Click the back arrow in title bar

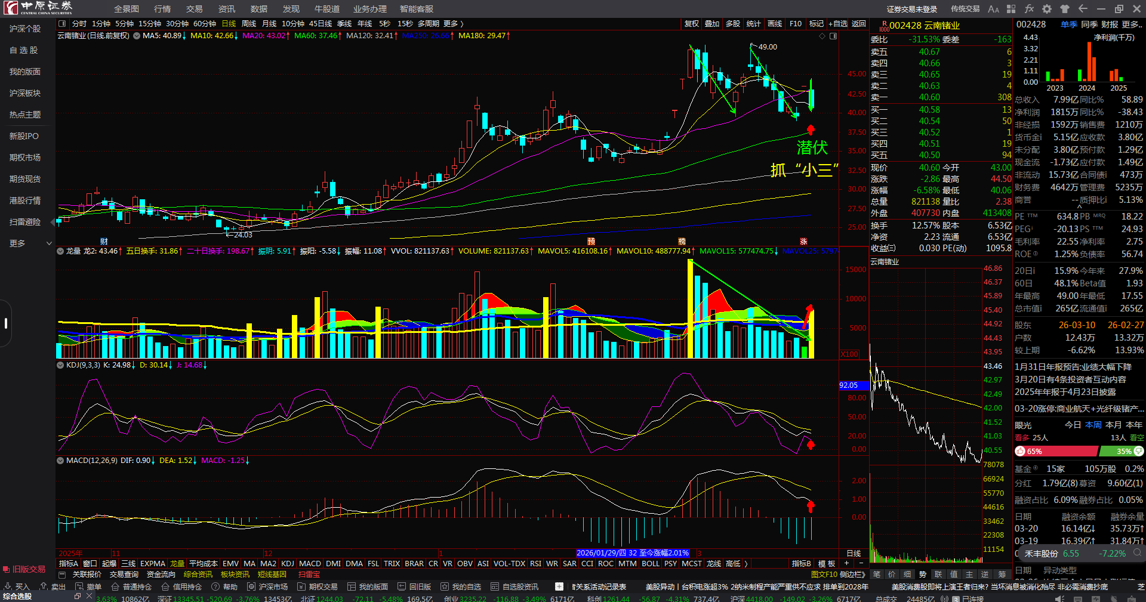point(1083,9)
